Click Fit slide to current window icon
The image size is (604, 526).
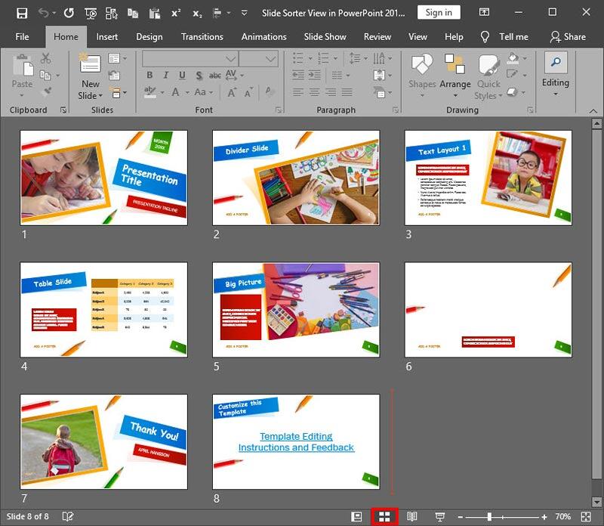coord(588,516)
